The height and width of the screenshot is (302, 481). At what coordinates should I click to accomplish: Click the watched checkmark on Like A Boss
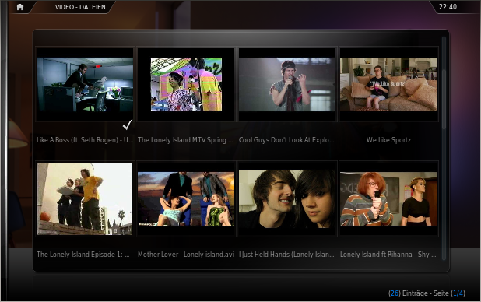pyautogui.click(x=128, y=125)
